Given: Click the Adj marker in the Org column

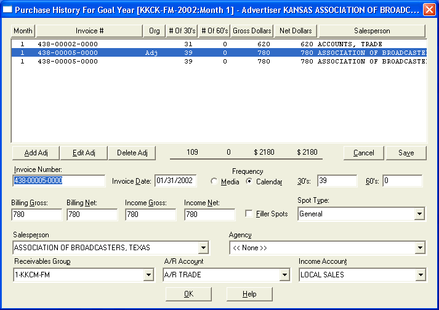Looking at the screenshot, I should (x=151, y=53).
